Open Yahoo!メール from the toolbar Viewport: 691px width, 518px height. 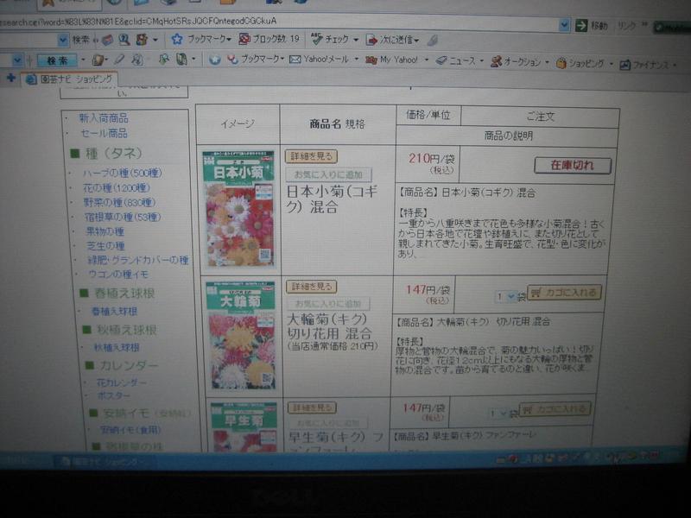pyautogui.click(x=319, y=59)
